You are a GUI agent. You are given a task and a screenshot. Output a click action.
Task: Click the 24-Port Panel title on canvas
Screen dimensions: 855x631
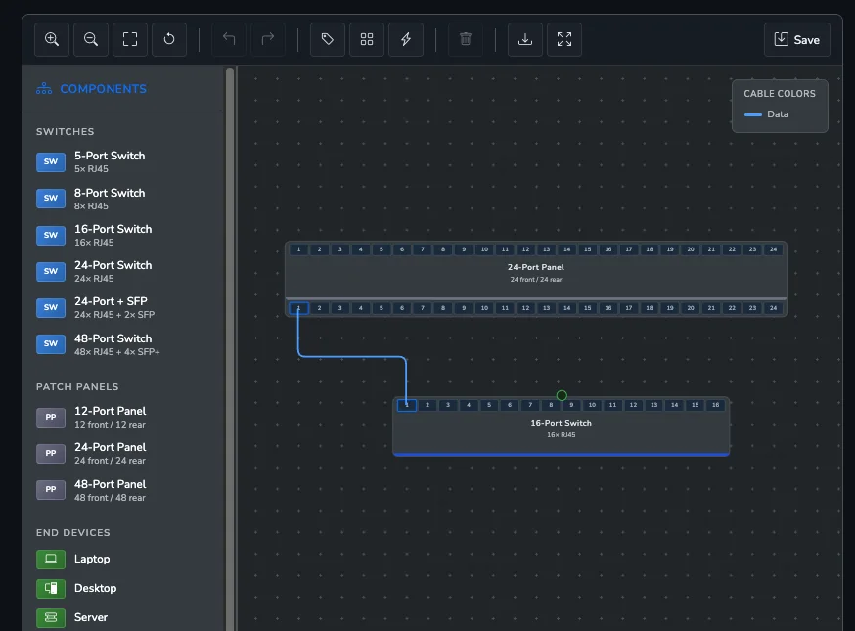(536, 267)
